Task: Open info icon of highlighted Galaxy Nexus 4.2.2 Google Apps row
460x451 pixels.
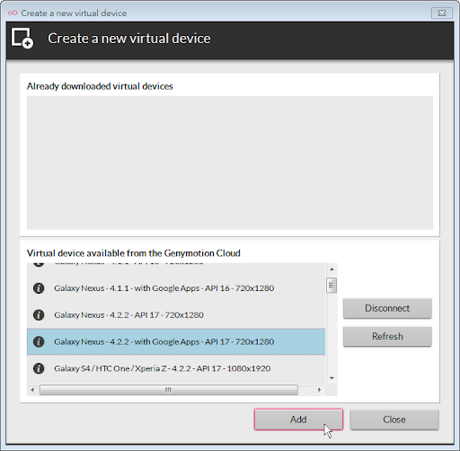Action: pyautogui.click(x=39, y=341)
